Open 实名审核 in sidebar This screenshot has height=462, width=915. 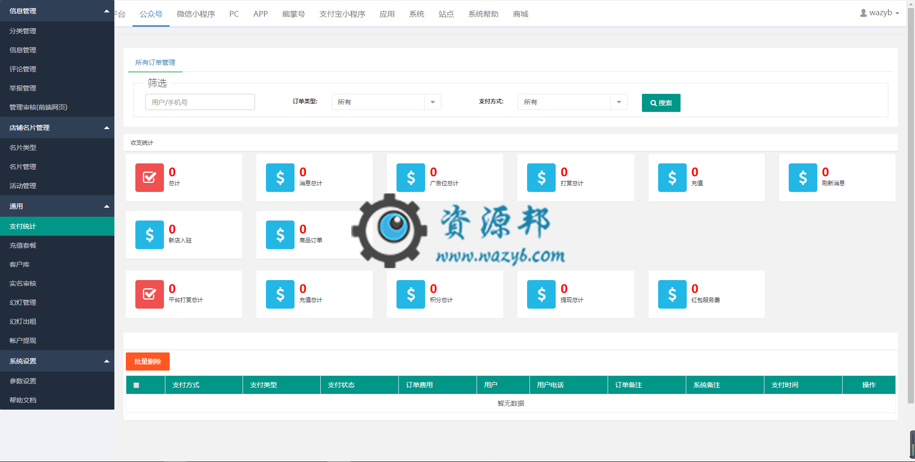pos(57,283)
